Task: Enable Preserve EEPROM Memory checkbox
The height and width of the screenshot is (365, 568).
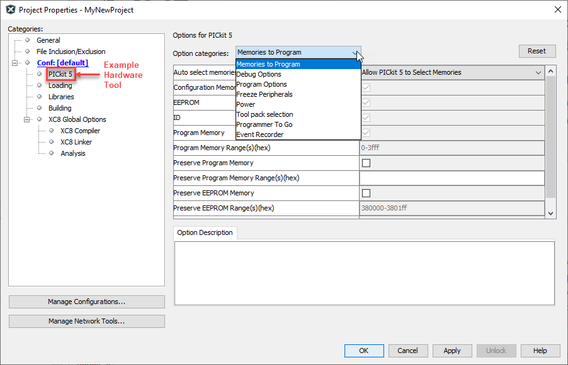Action: coord(366,193)
